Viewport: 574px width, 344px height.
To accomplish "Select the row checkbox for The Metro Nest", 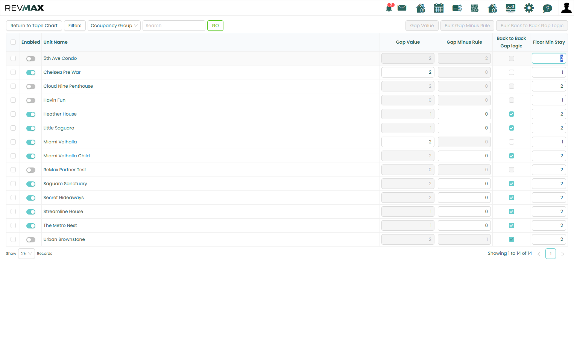I will pyautogui.click(x=13, y=225).
